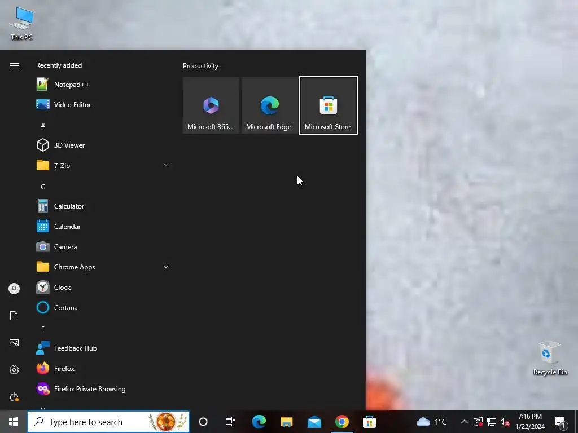The height and width of the screenshot is (433, 578).
Task: Launch Calculator from the app list
Action: click(103, 206)
